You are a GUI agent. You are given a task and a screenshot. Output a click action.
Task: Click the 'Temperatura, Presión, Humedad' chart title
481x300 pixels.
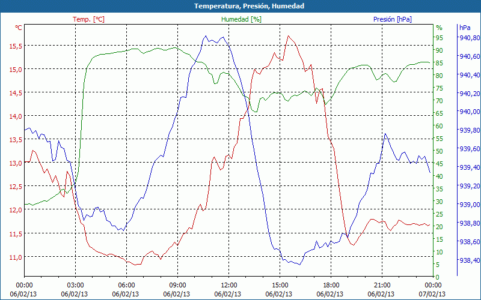tap(249, 6)
